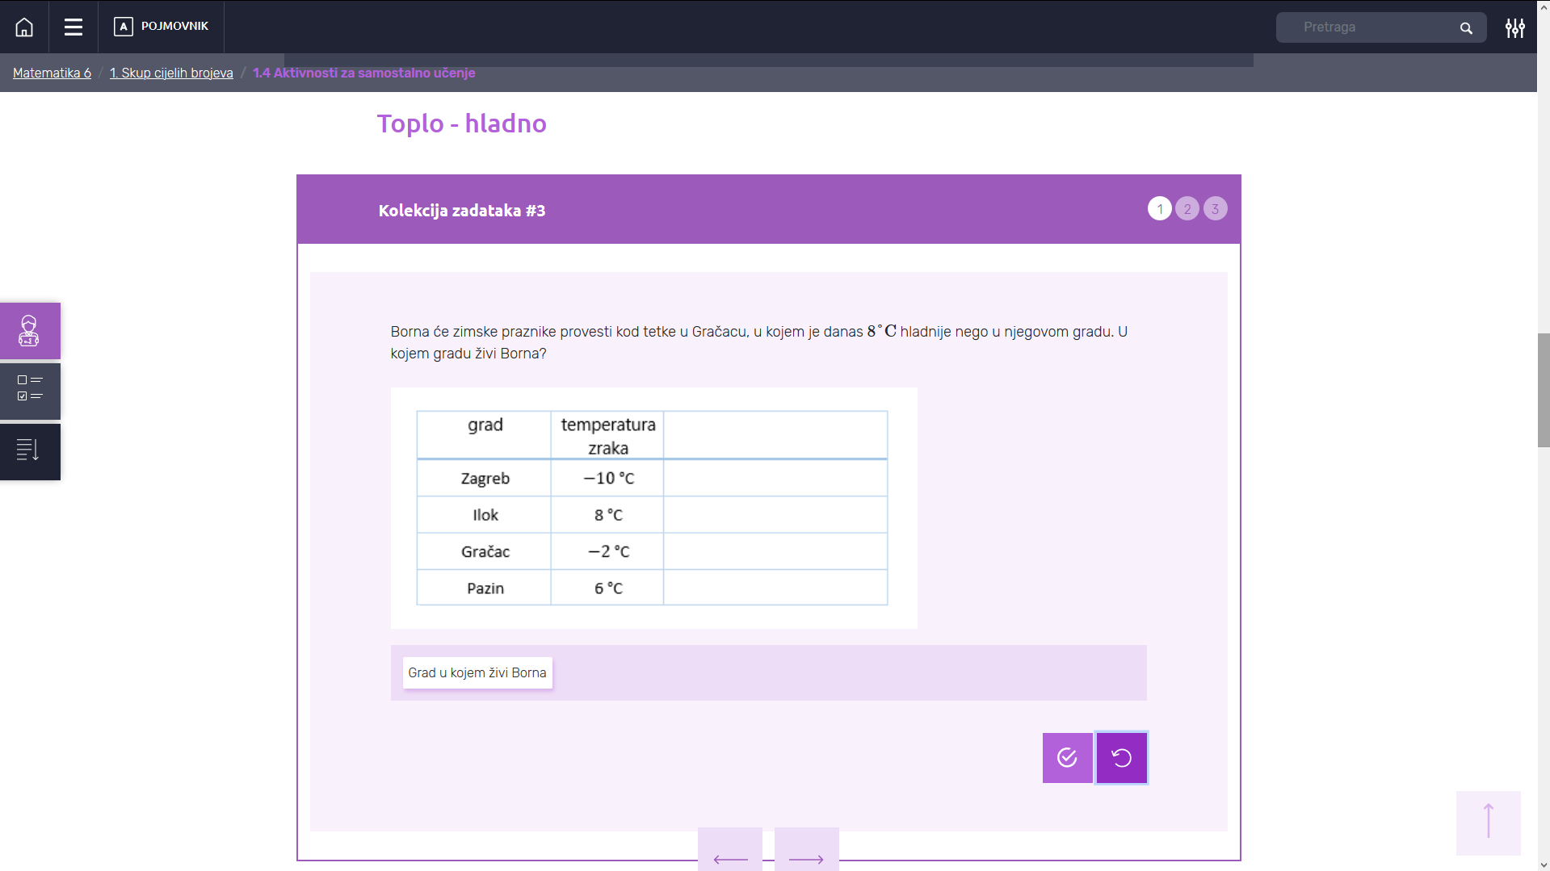The height and width of the screenshot is (871, 1550).
Task: Open the '1. Skup cijelih brojeva' link
Action: point(171,73)
